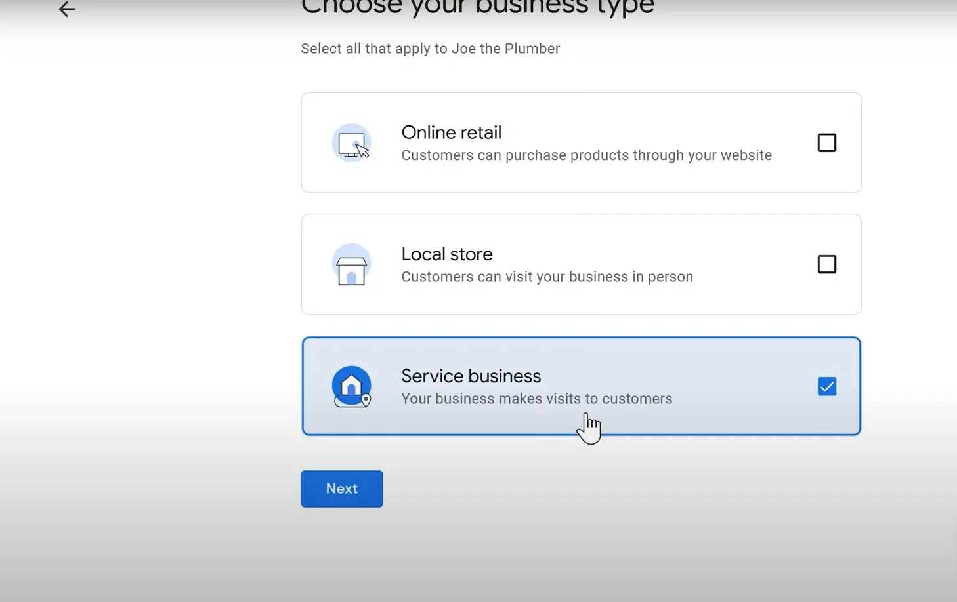Click the 'Select all that apply' text
Image resolution: width=957 pixels, height=602 pixels.
coord(431,48)
